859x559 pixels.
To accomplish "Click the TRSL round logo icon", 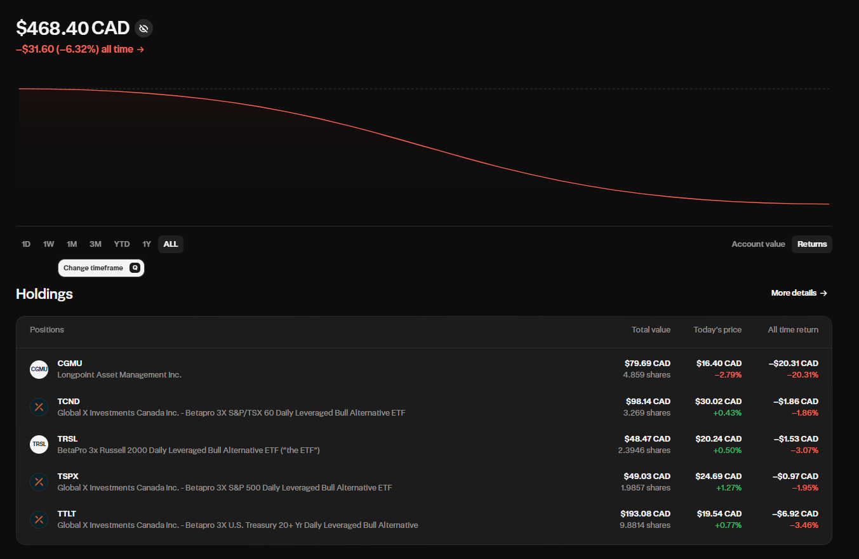I will [x=39, y=444].
